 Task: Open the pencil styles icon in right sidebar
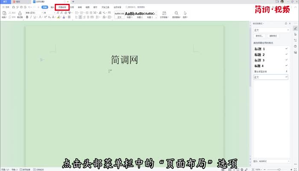pos(295,29)
